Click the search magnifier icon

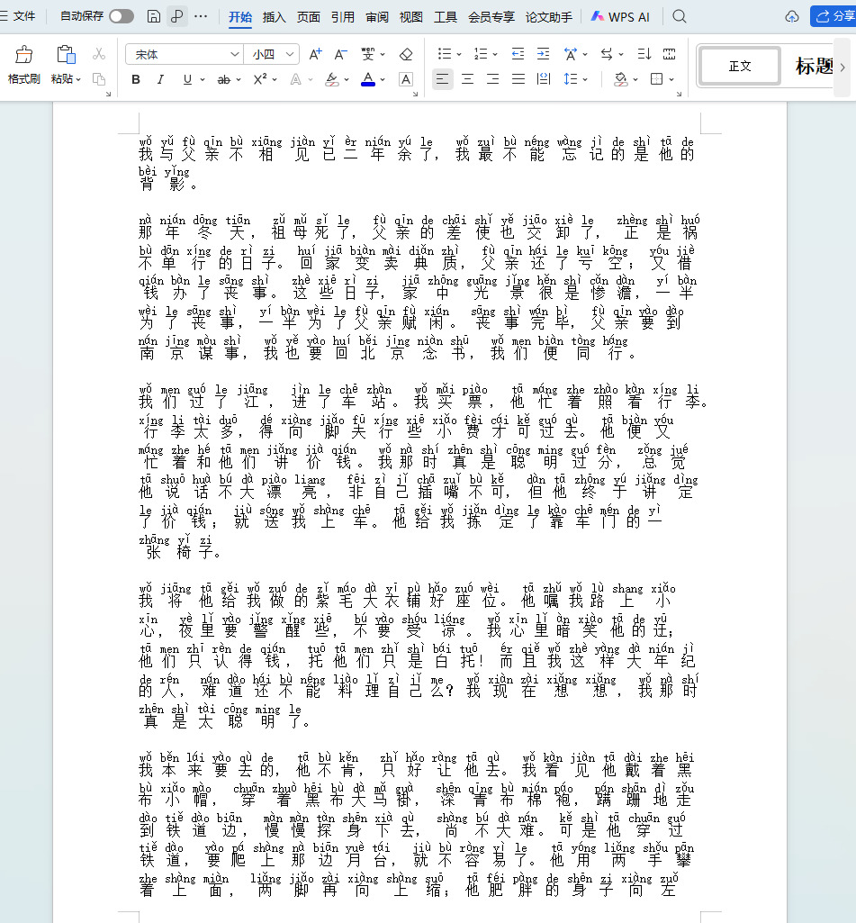point(680,16)
